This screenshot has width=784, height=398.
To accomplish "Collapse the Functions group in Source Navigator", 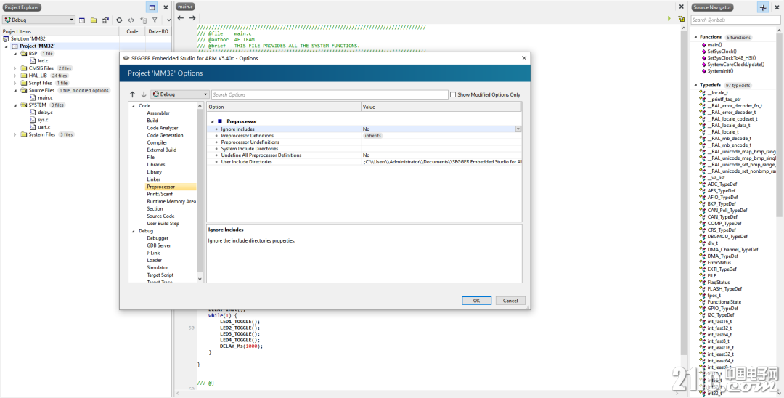I will pos(695,38).
